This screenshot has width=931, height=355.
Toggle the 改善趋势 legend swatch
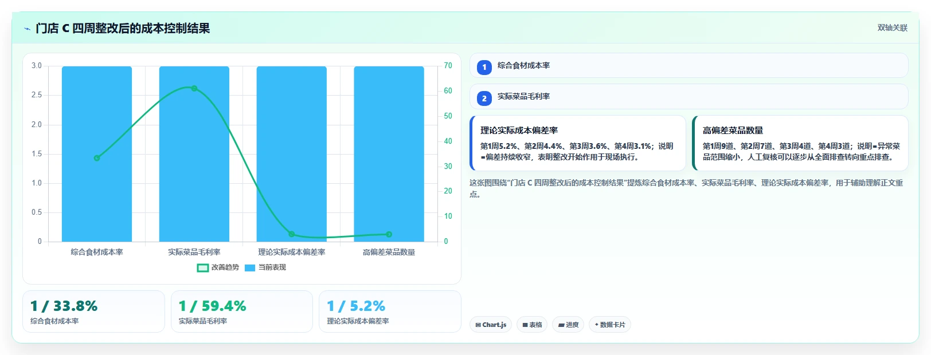tap(202, 267)
